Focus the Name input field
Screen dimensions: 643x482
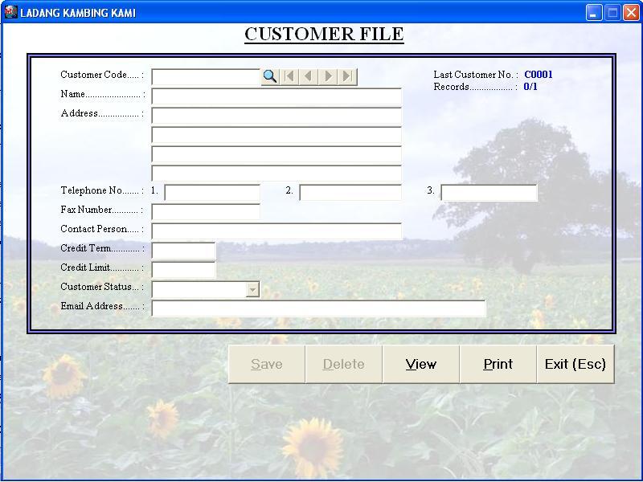276,96
